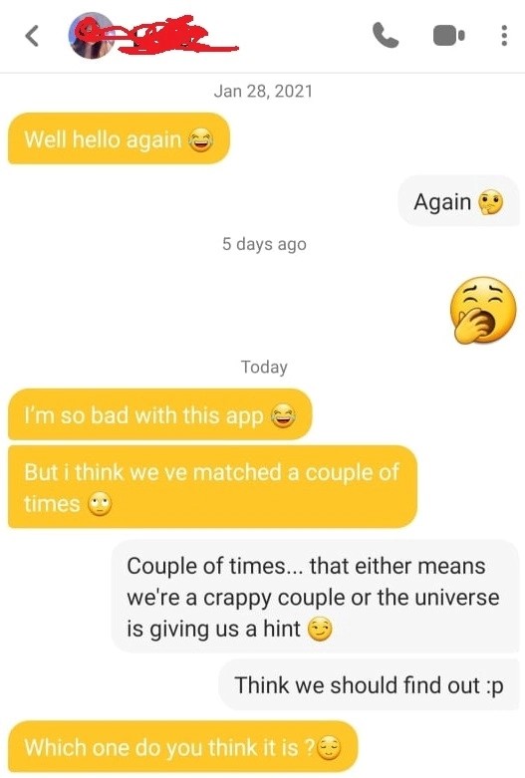Select 'Think we should find out :p' message
The height and width of the screenshot is (778, 525).
point(369,685)
